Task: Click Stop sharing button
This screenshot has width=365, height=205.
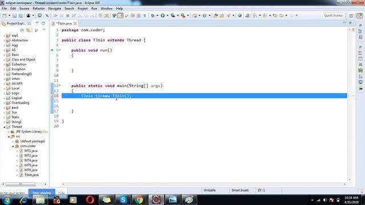Action: [x=42, y=192]
